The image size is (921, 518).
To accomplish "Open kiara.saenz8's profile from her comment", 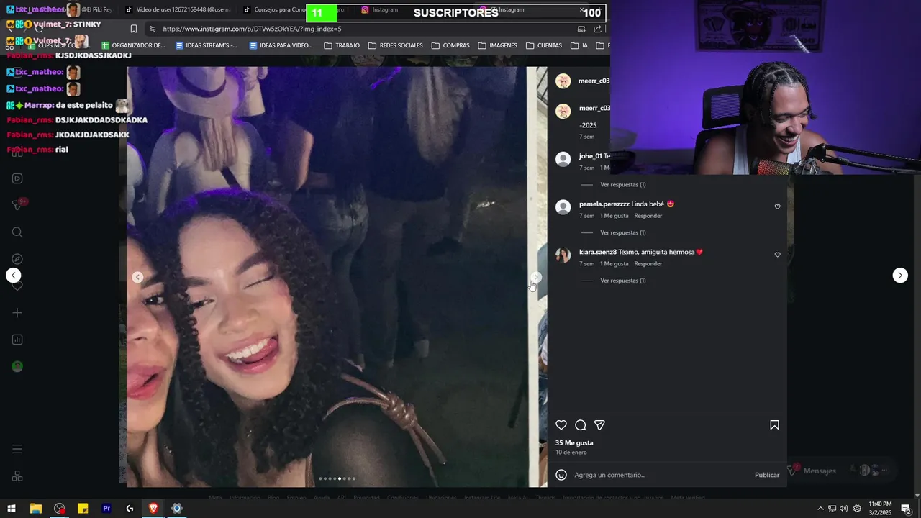I will point(598,253).
